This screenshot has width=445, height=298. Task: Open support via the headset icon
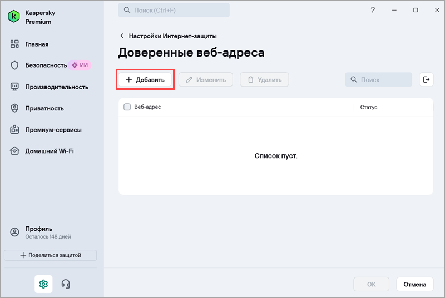(66, 284)
